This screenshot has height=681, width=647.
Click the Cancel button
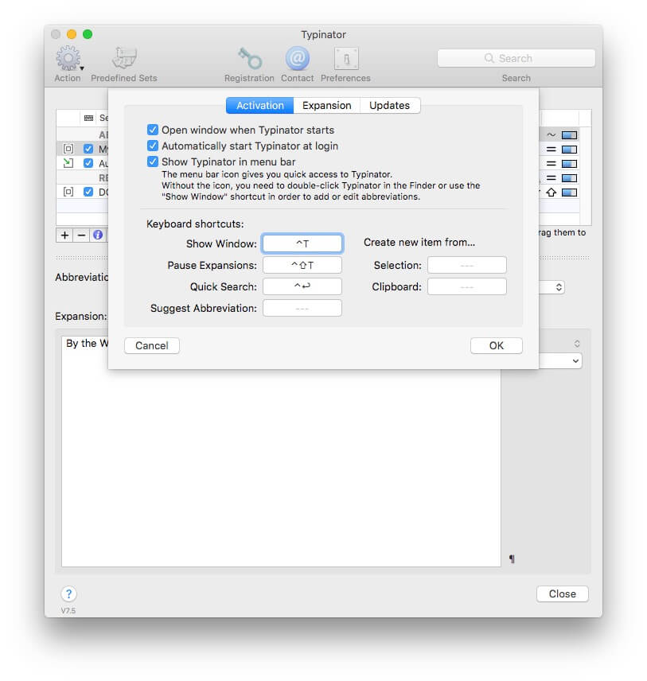(152, 345)
